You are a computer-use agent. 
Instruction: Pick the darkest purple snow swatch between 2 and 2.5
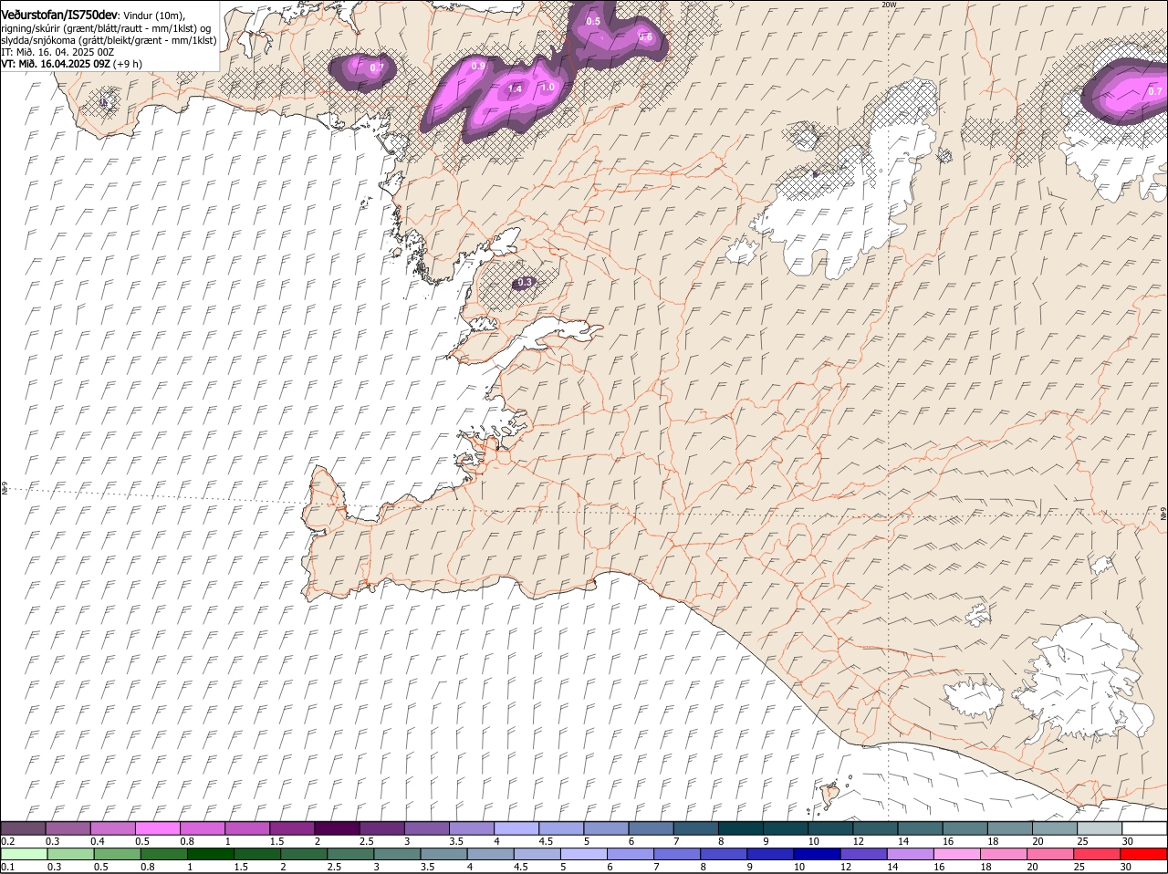(338, 828)
